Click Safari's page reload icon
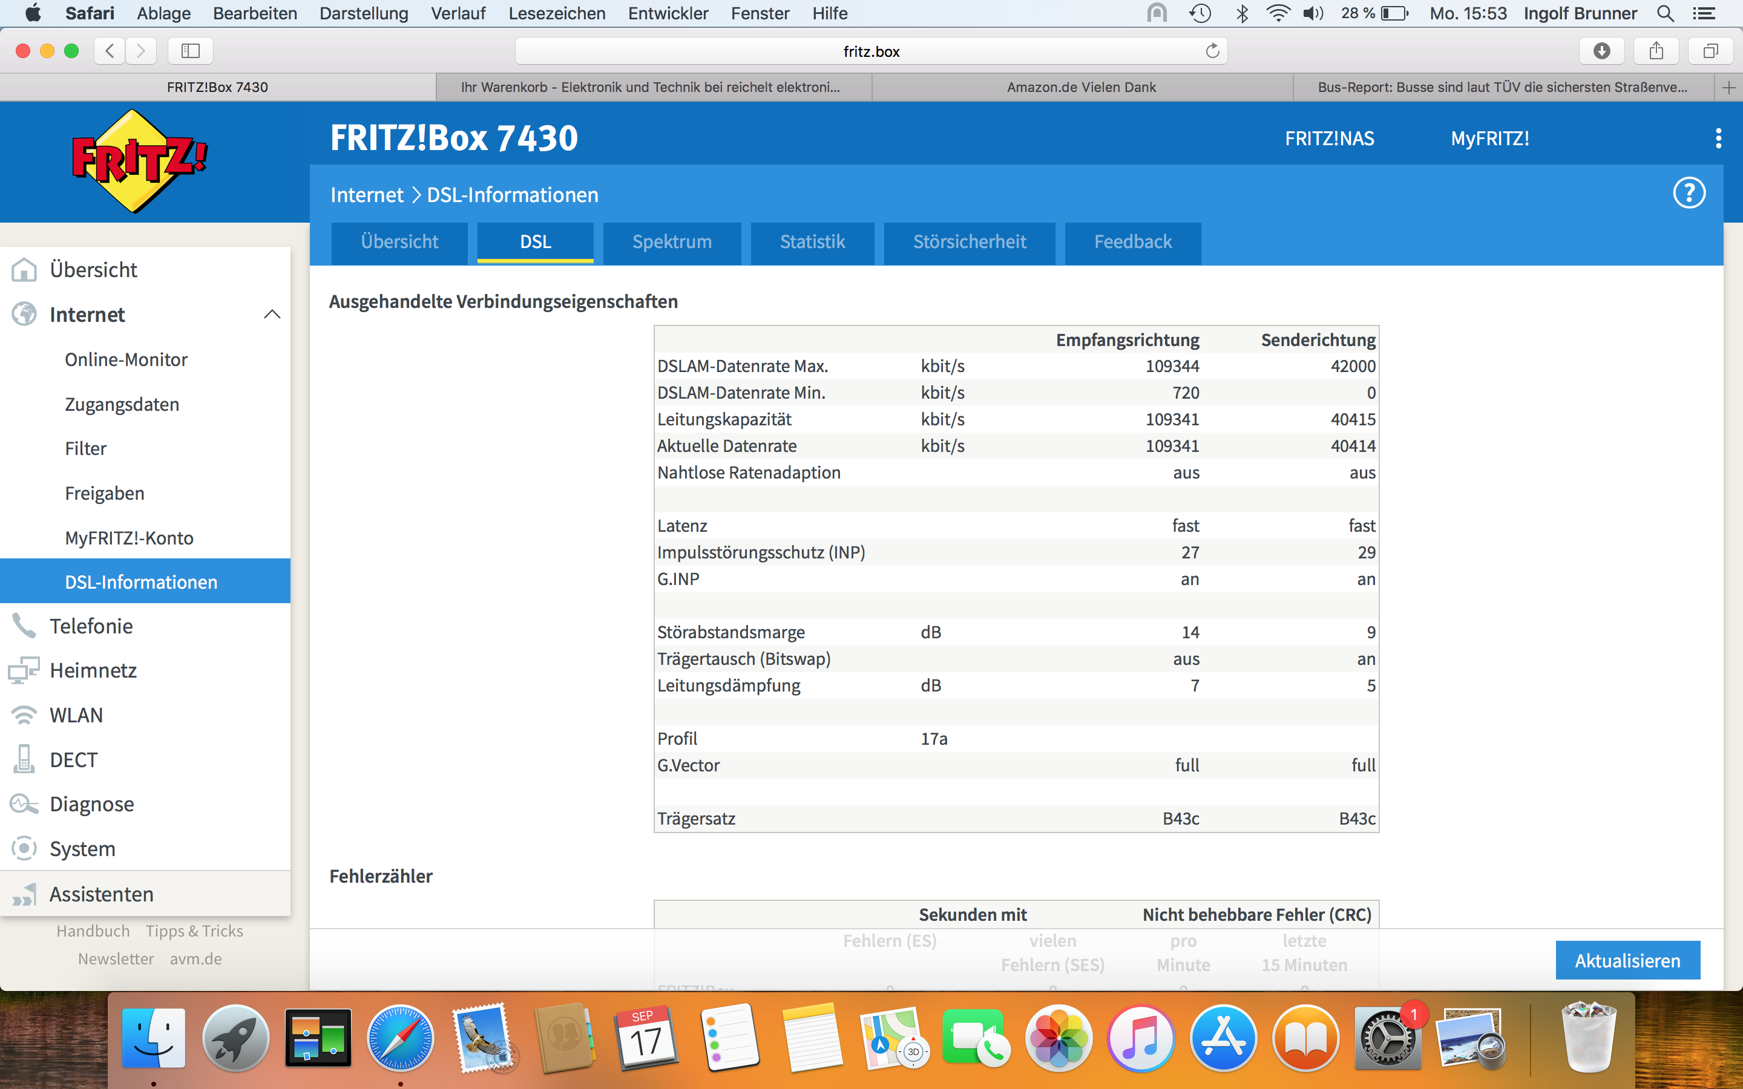Image resolution: width=1743 pixels, height=1089 pixels. point(1212,51)
